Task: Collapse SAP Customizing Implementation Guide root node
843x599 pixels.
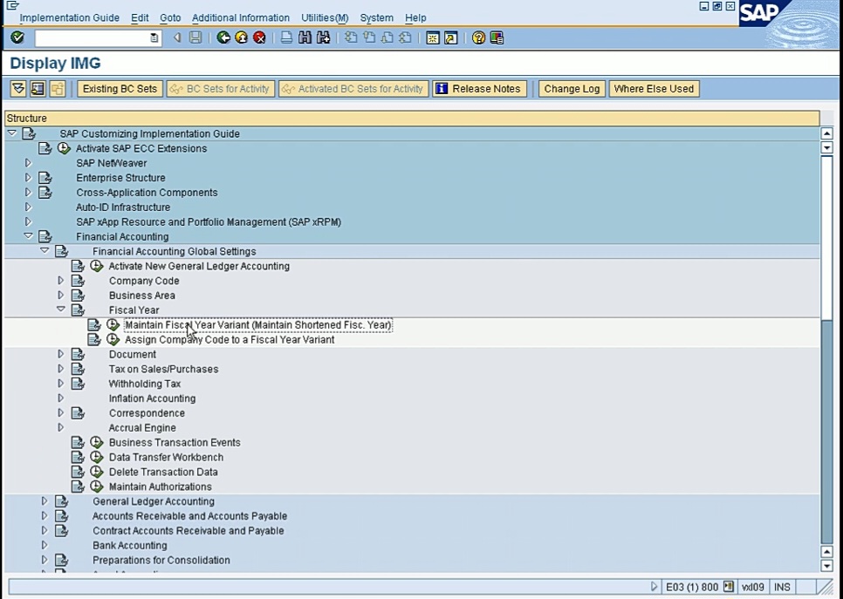Action: (x=12, y=133)
